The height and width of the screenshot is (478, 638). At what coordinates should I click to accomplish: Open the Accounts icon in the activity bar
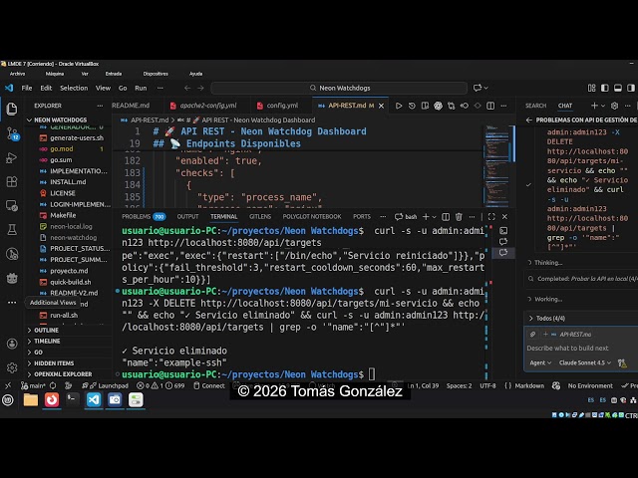[12, 344]
